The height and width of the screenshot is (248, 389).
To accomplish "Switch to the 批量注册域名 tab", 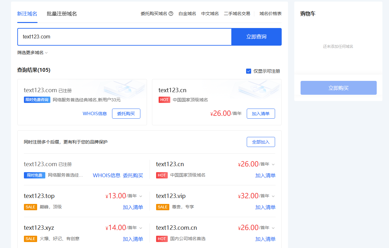I will tap(62, 14).
